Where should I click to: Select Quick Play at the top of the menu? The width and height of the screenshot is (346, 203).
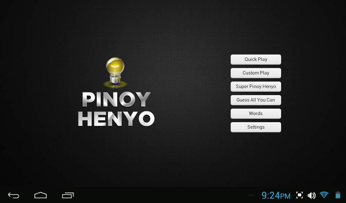[x=255, y=59]
